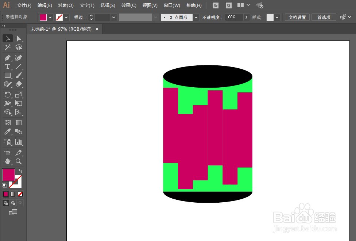356x241 pixels.
Task: Open Adobe Bridge from the application bar
Action: pos(215,5)
